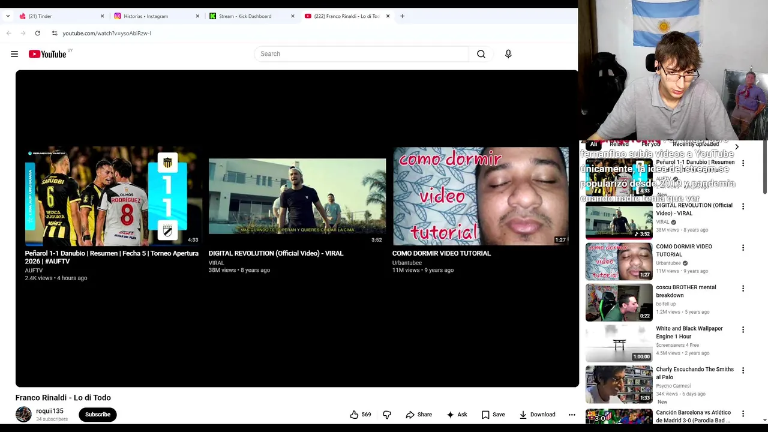Close the Tinder tab
The height and width of the screenshot is (432, 768).
(x=102, y=16)
